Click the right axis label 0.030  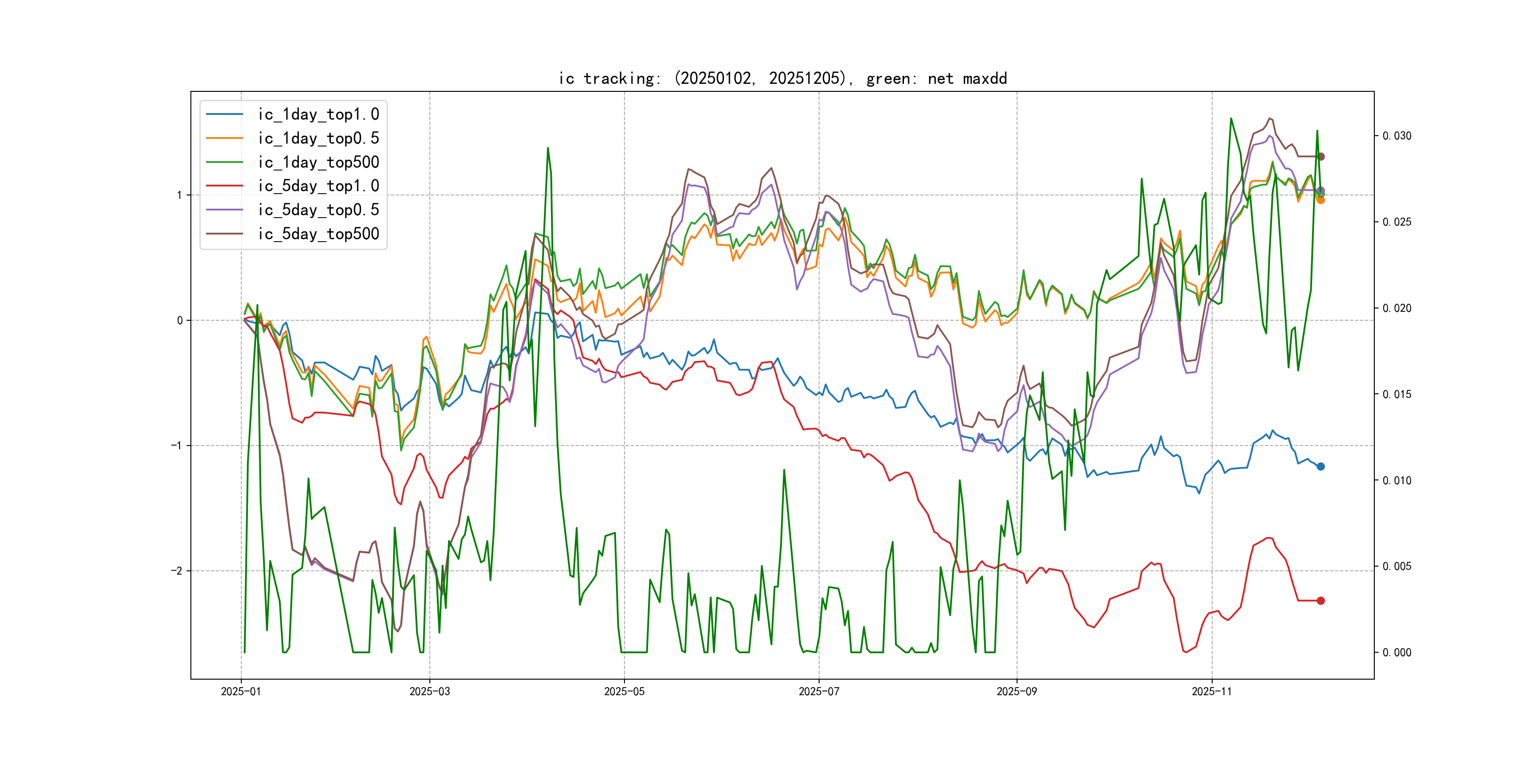click(x=1396, y=136)
